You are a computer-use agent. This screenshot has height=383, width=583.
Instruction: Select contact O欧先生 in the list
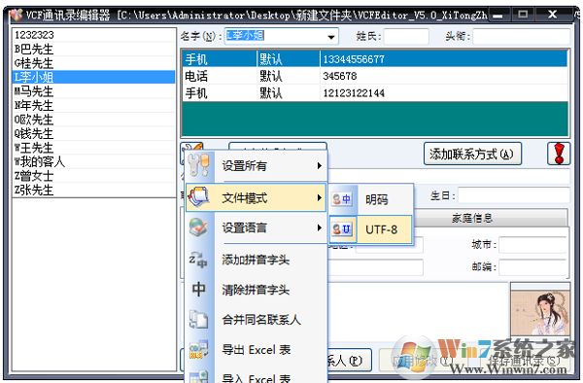93,120
